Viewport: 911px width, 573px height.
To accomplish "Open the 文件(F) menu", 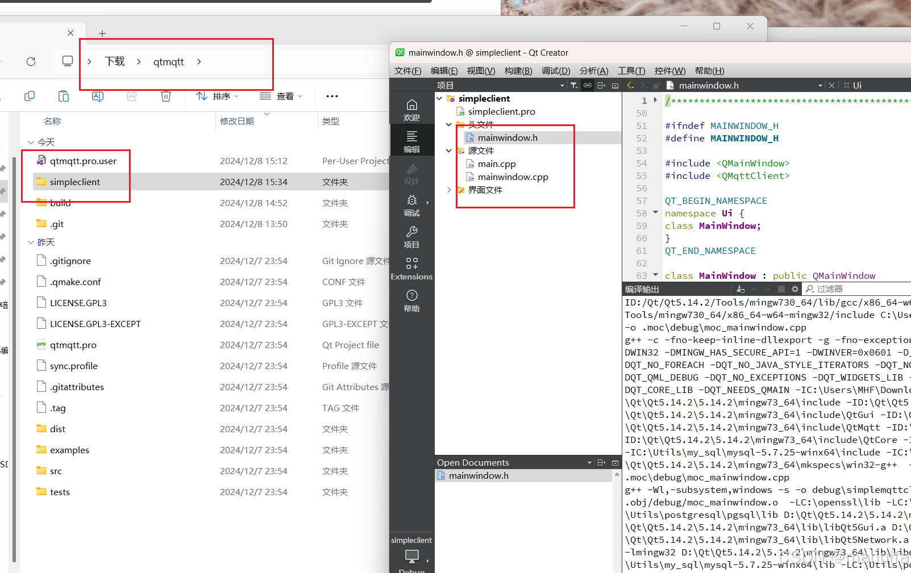I will (408, 70).
